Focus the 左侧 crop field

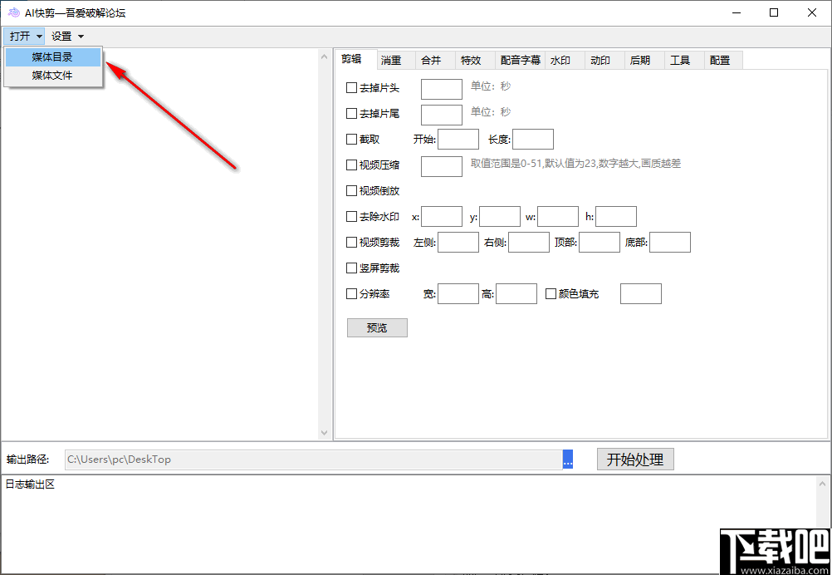[x=458, y=242]
